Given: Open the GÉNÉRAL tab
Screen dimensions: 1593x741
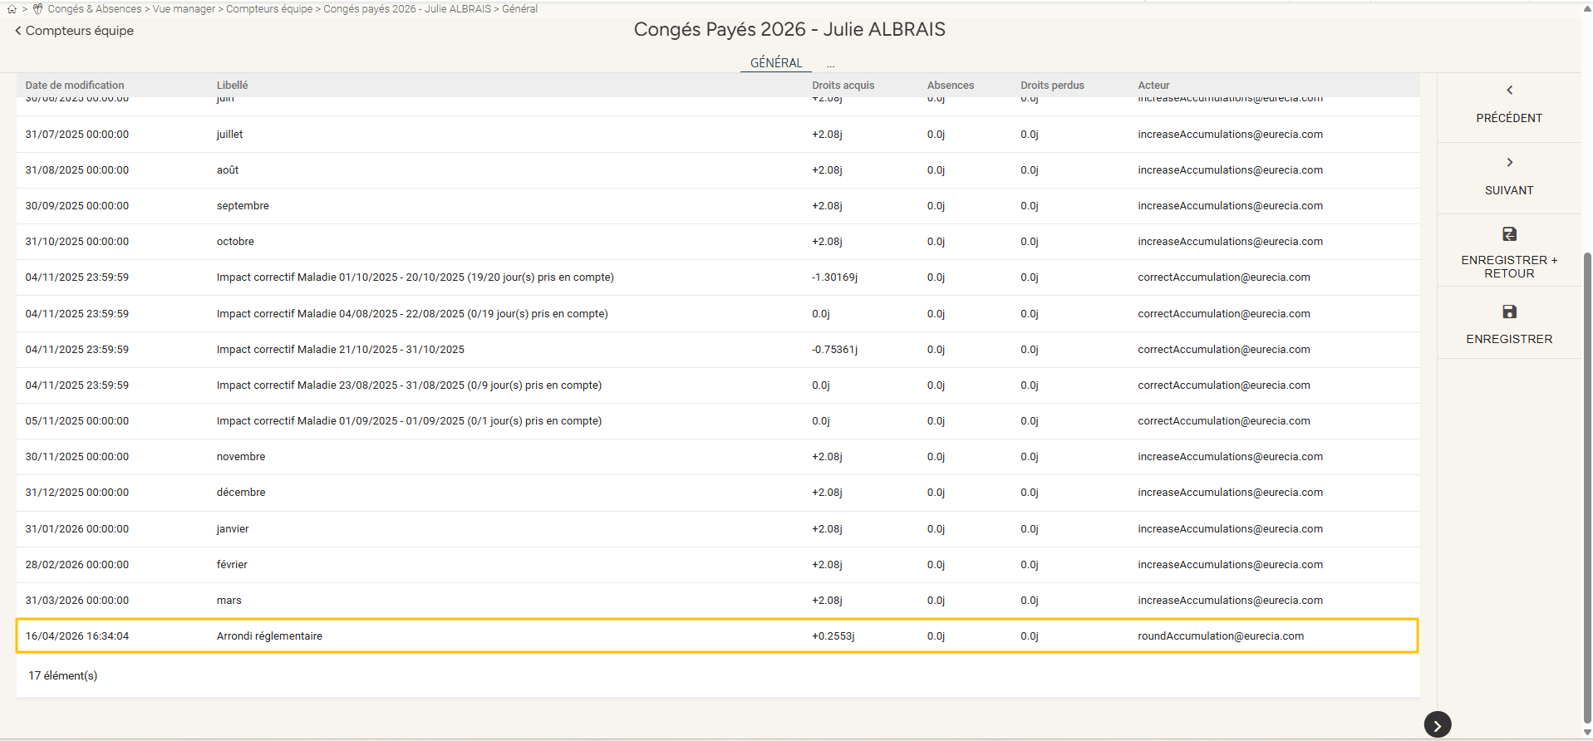Looking at the screenshot, I should click(775, 63).
